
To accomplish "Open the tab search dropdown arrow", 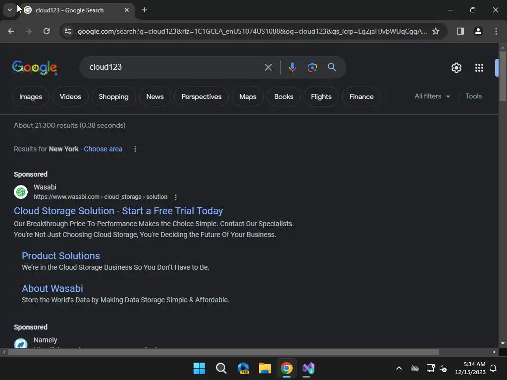I will pyautogui.click(x=10, y=10).
